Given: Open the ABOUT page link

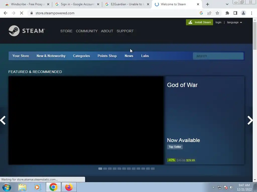Looking at the screenshot, I should click(107, 31).
